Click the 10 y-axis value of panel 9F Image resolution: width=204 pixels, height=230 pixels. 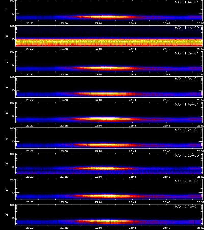click(x=13, y=218)
